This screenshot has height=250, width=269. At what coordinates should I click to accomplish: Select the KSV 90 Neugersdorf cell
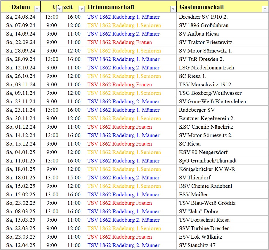(x=223, y=152)
